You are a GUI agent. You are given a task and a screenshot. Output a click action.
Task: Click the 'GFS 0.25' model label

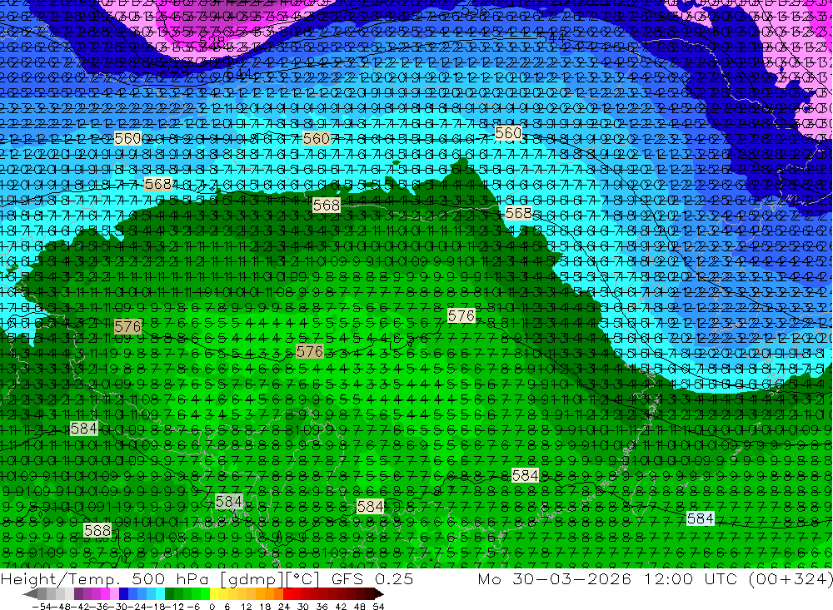[x=372, y=579]
